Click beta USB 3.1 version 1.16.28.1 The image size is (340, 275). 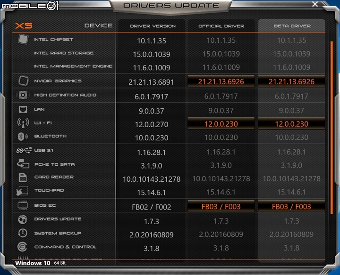pyautogui.click(x=291, y=152)
